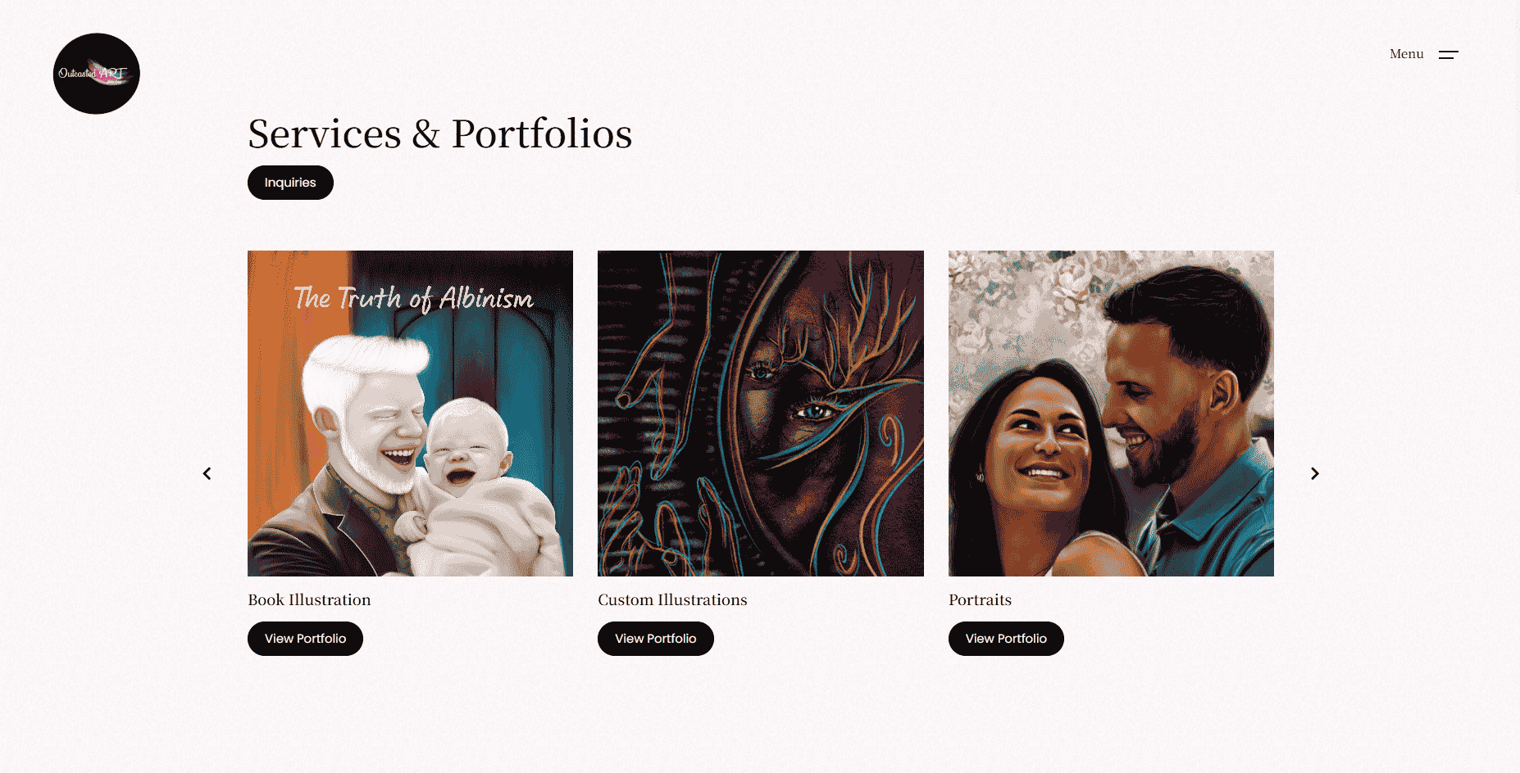The height and width of the screenshot is (773, 1520).
Task: Open the Custom Illustrations artwork image
Action: pyautogui.click(x=761, y=414)
